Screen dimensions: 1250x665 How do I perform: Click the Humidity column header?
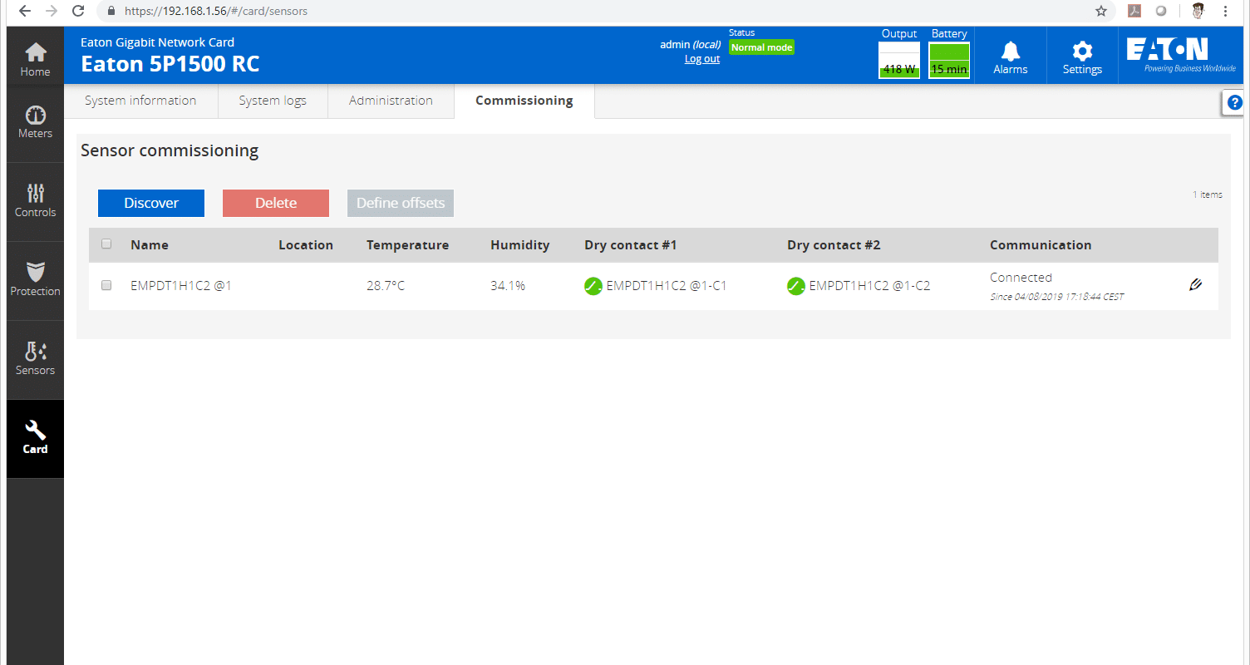pyautogui.click(x=520, y=245)
